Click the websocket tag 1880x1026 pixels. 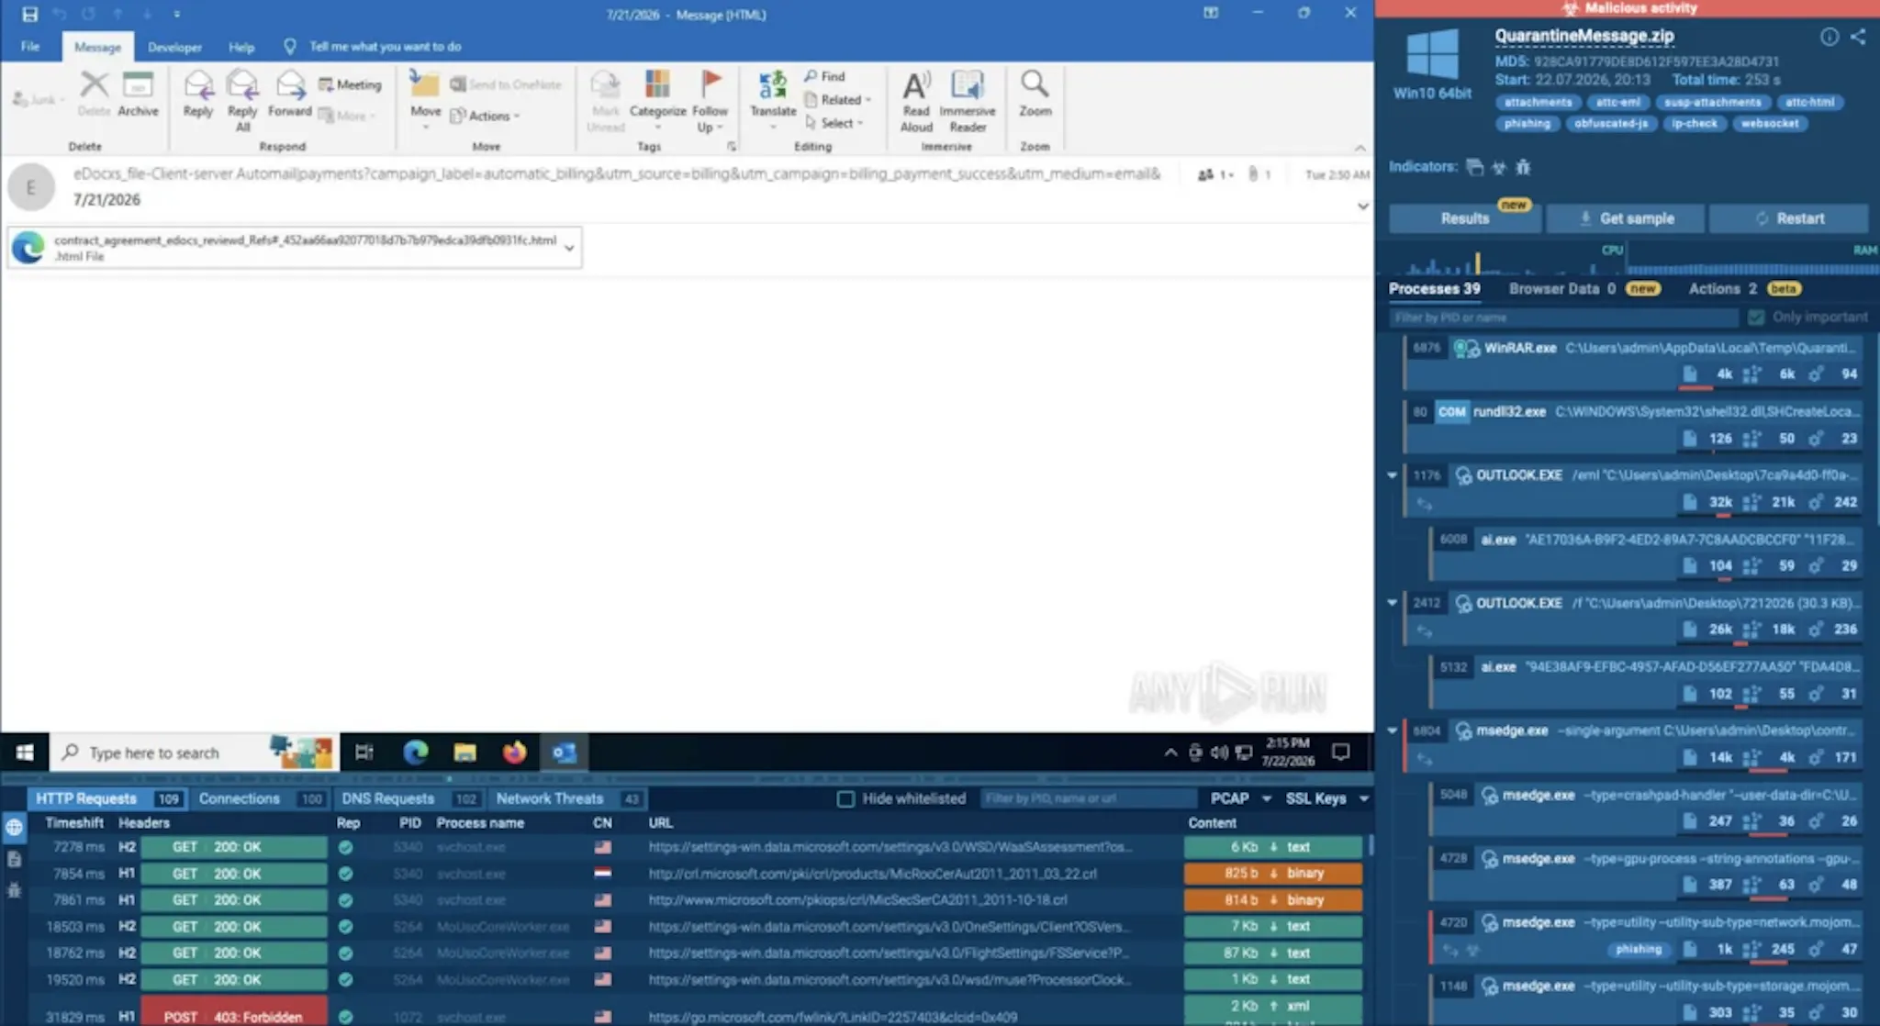tap(1769, 123)
